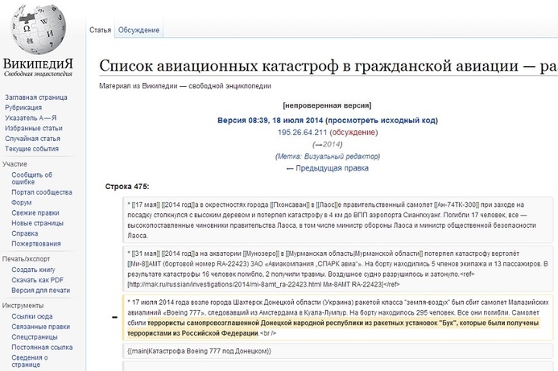Open the Обсуждение tab
Screen dimensions: 558x371
(138, 31)
